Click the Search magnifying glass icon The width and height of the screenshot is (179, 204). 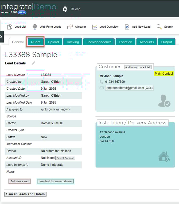159,27
